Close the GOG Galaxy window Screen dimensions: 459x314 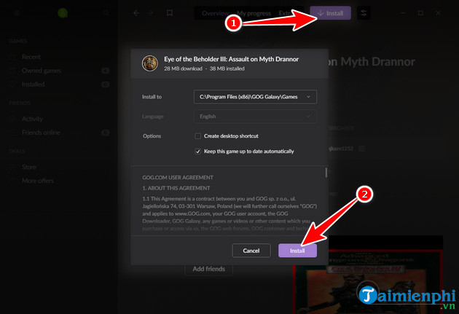[x=438, y=13]
